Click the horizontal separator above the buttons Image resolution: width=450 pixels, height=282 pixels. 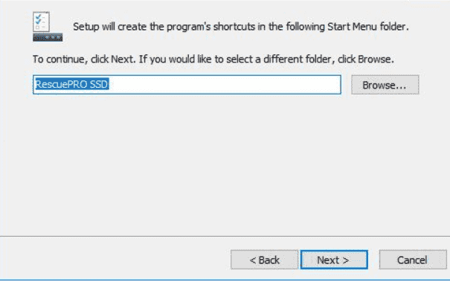[x=225, y=237]
